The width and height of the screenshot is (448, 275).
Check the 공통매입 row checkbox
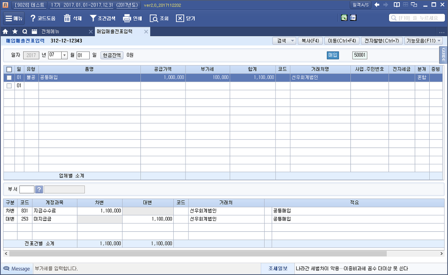click(9, 77)
